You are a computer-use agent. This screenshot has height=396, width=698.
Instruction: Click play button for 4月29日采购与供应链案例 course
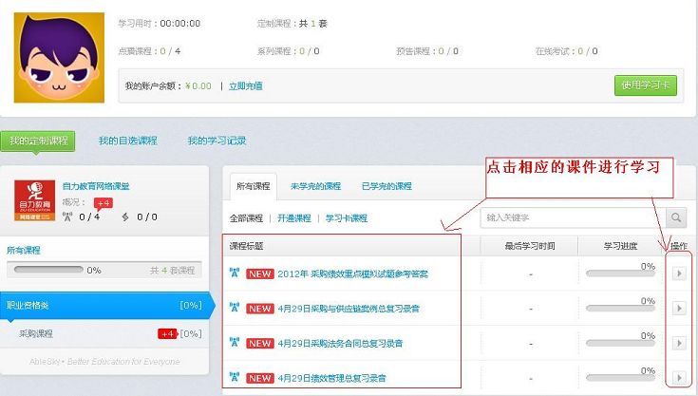[678, 308]
